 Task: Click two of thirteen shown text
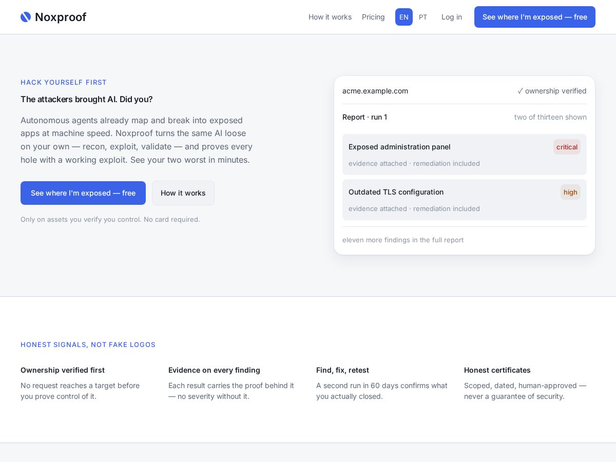tap(550, 117)
